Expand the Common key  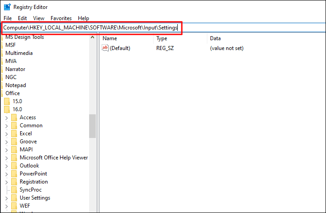(6, 126)
